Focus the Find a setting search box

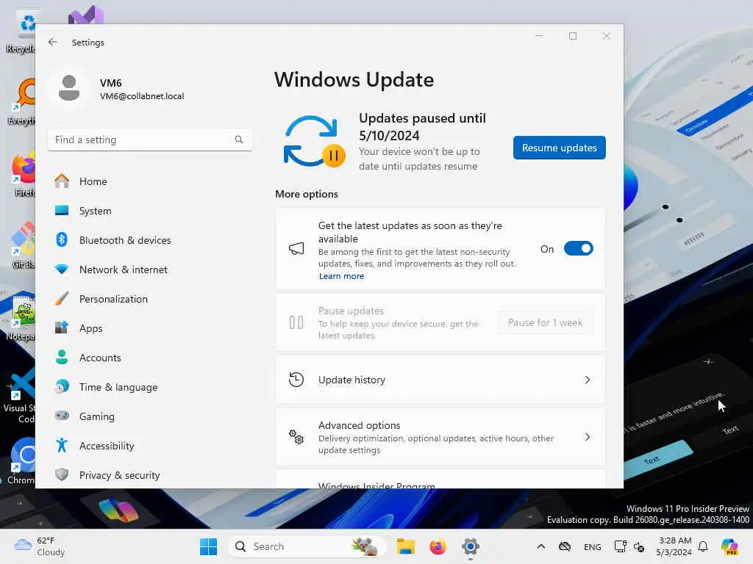point(150,140)
